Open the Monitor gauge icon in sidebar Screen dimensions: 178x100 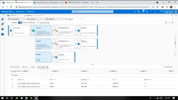pyautogui.click(x=3, y=29)
